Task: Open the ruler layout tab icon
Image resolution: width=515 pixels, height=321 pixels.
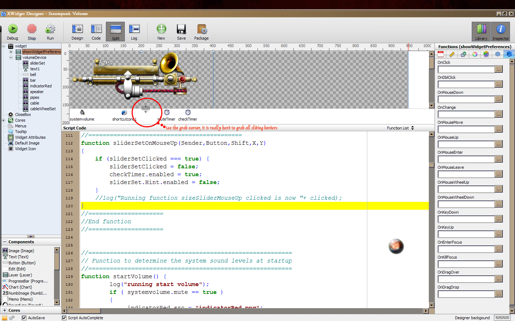Action: click(452, 54)
